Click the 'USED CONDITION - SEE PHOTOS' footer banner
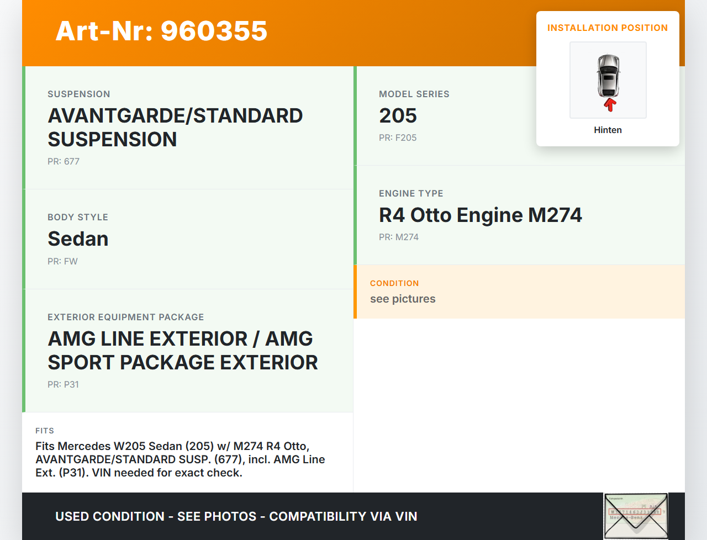The height and width of the screenshot is (540, 707). [x=236, y=516]
